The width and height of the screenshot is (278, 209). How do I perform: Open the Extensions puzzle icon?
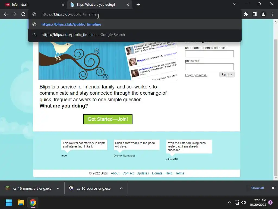[x=246, y=14]
